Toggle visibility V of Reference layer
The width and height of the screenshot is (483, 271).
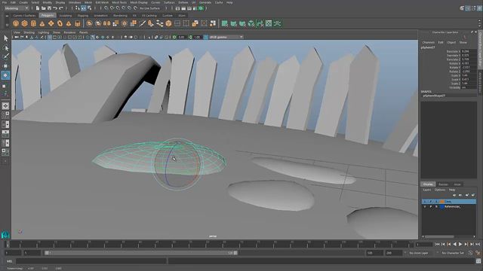click(425, 207)
